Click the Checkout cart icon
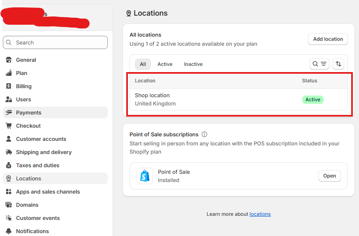 click(9, 126)
